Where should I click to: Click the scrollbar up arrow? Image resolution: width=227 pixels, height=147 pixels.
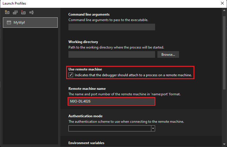pos(224,10)
